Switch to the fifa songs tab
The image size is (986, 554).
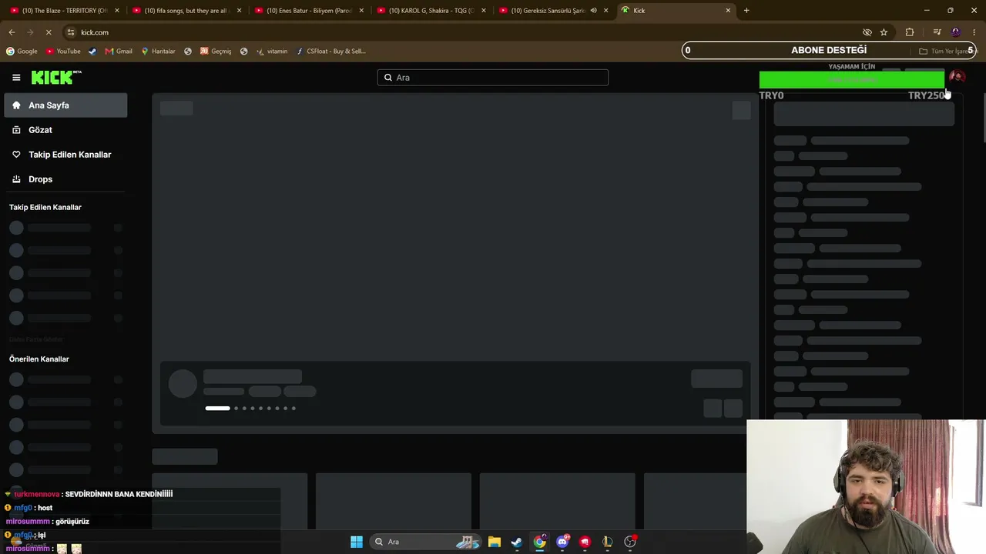coord(185,11)
